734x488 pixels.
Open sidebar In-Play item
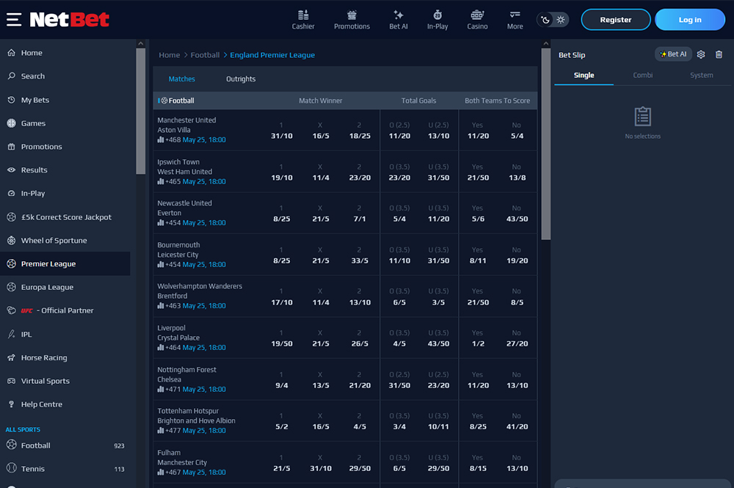(65, 193)
